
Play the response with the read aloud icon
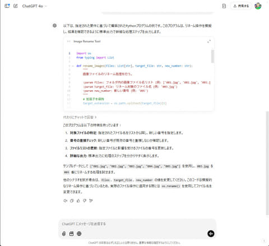pos(65,201)
